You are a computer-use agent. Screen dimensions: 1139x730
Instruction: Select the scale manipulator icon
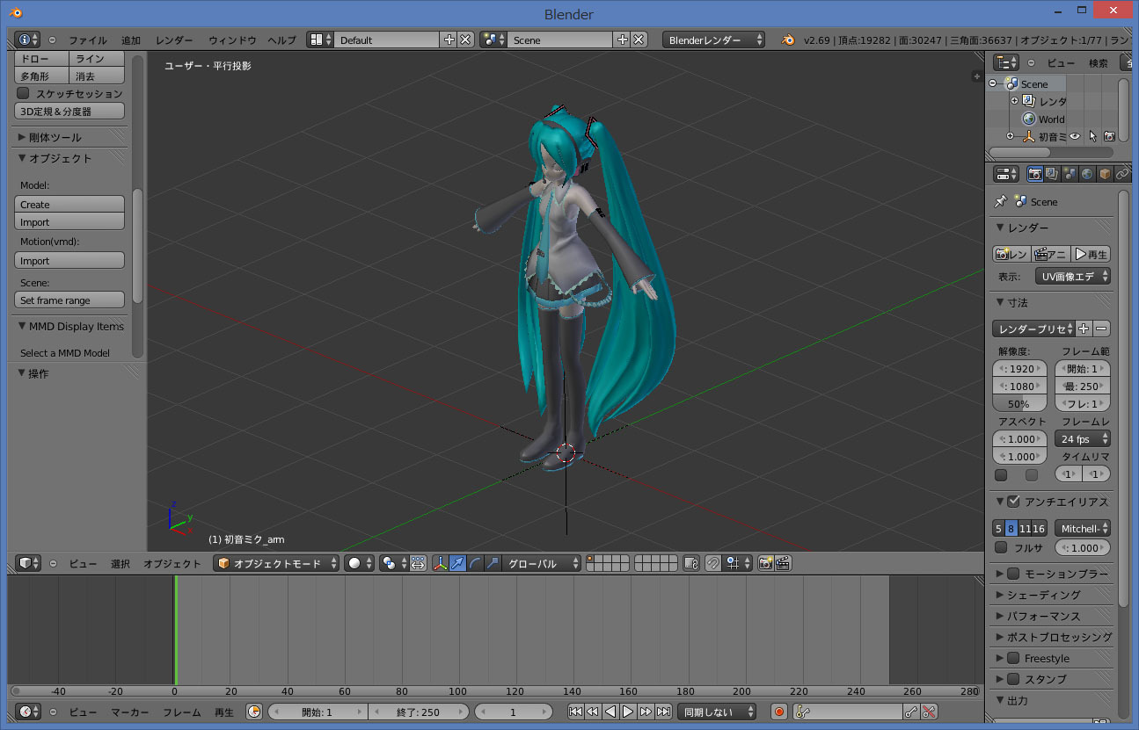(x=493, y=563)
